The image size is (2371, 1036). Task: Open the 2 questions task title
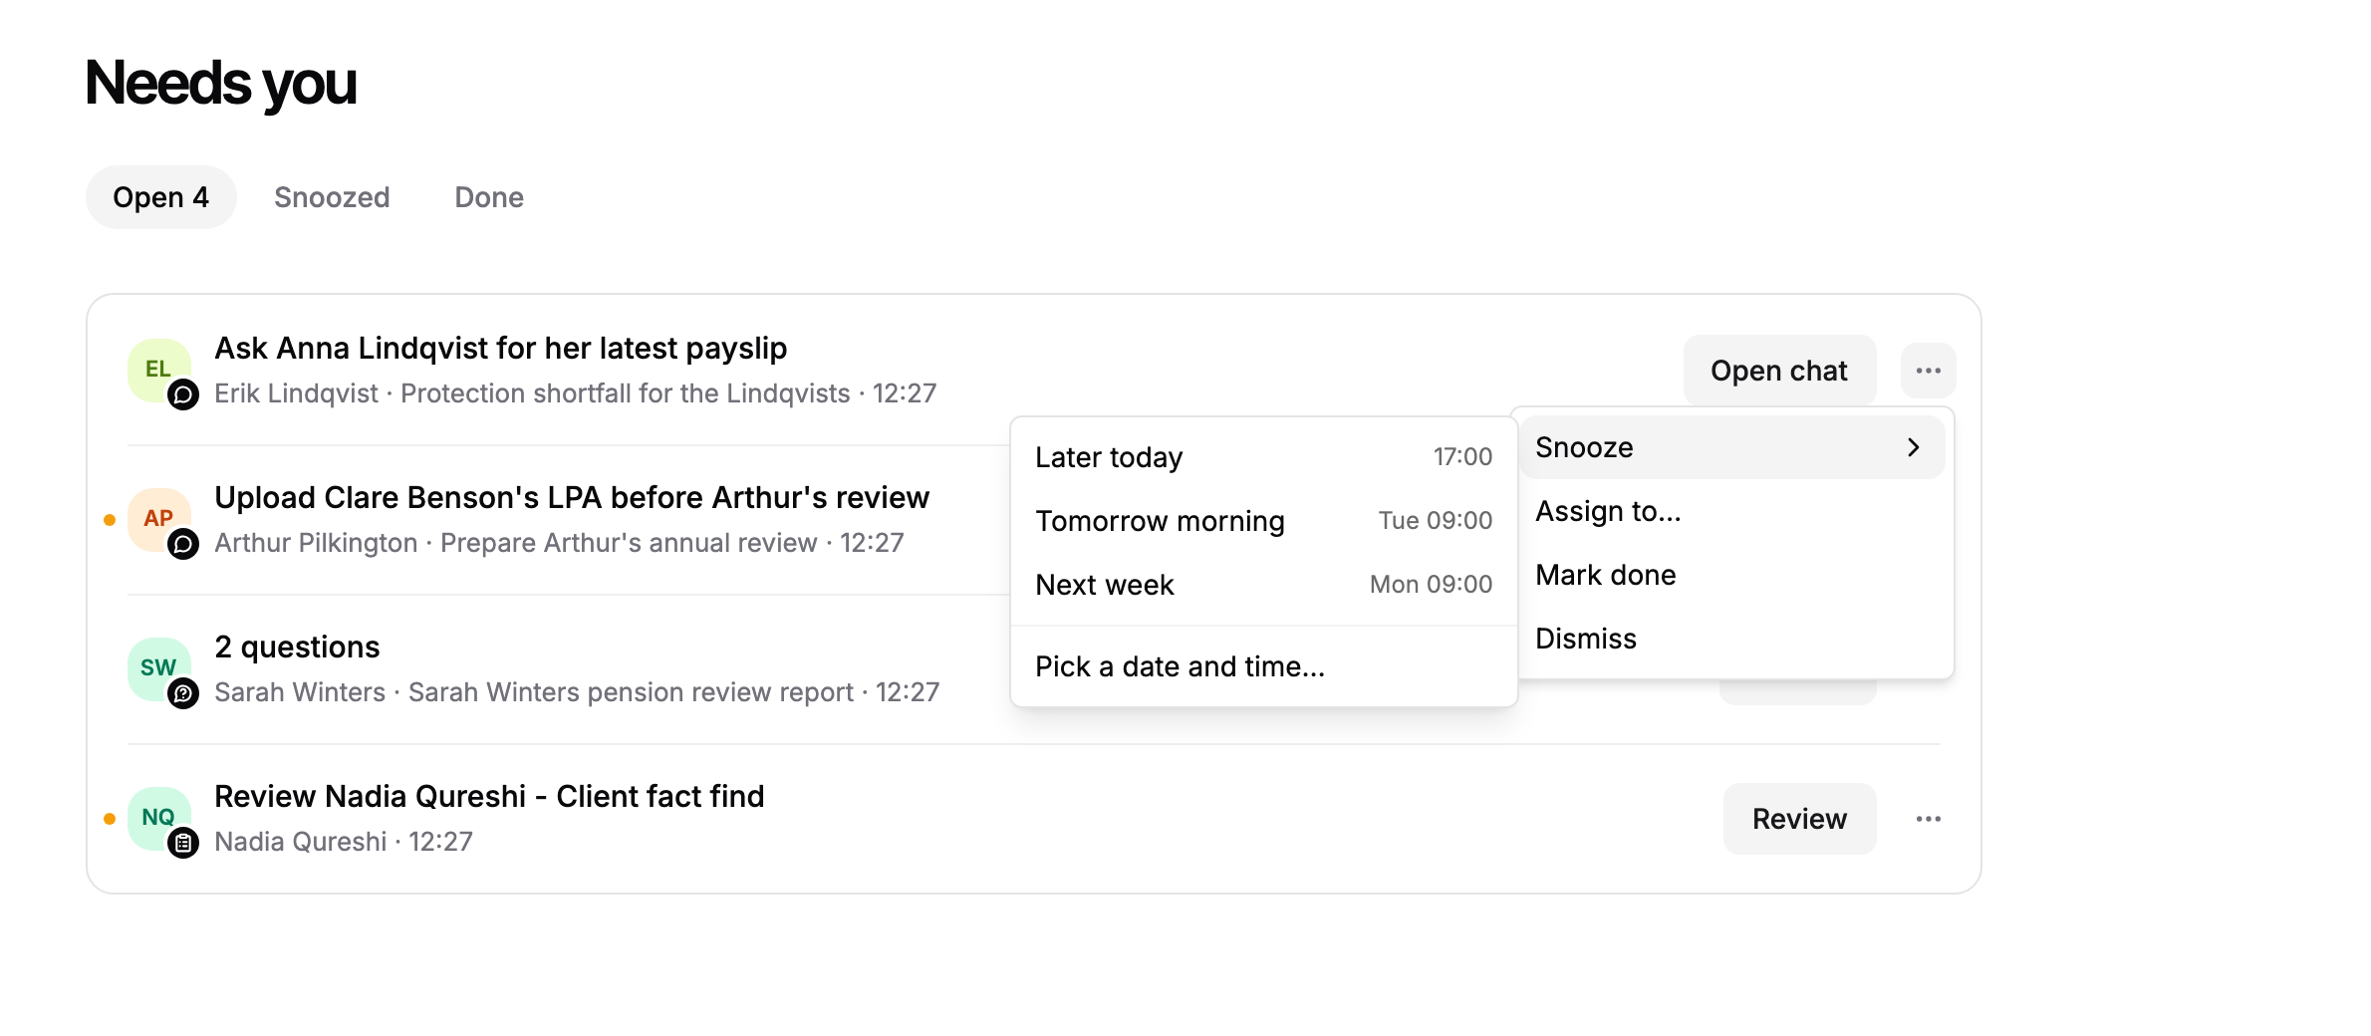click(297, 647)
